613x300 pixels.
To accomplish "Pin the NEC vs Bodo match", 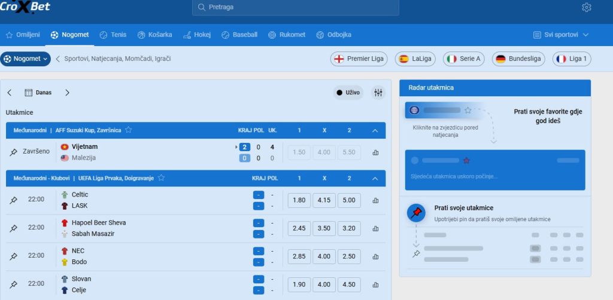I will point(13,256).
